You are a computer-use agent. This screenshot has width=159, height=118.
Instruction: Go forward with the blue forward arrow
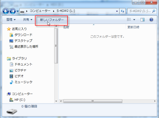click(13, 11)
